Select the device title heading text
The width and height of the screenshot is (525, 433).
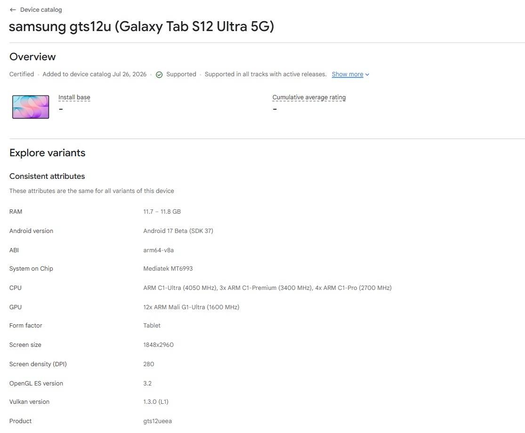pyautogui.click(x=141, y=26)
